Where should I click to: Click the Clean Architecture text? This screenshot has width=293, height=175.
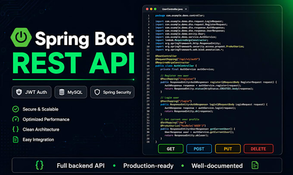[41, 130]
